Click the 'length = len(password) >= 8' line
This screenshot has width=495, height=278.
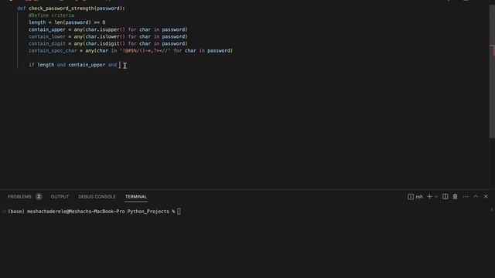point(67,22)
